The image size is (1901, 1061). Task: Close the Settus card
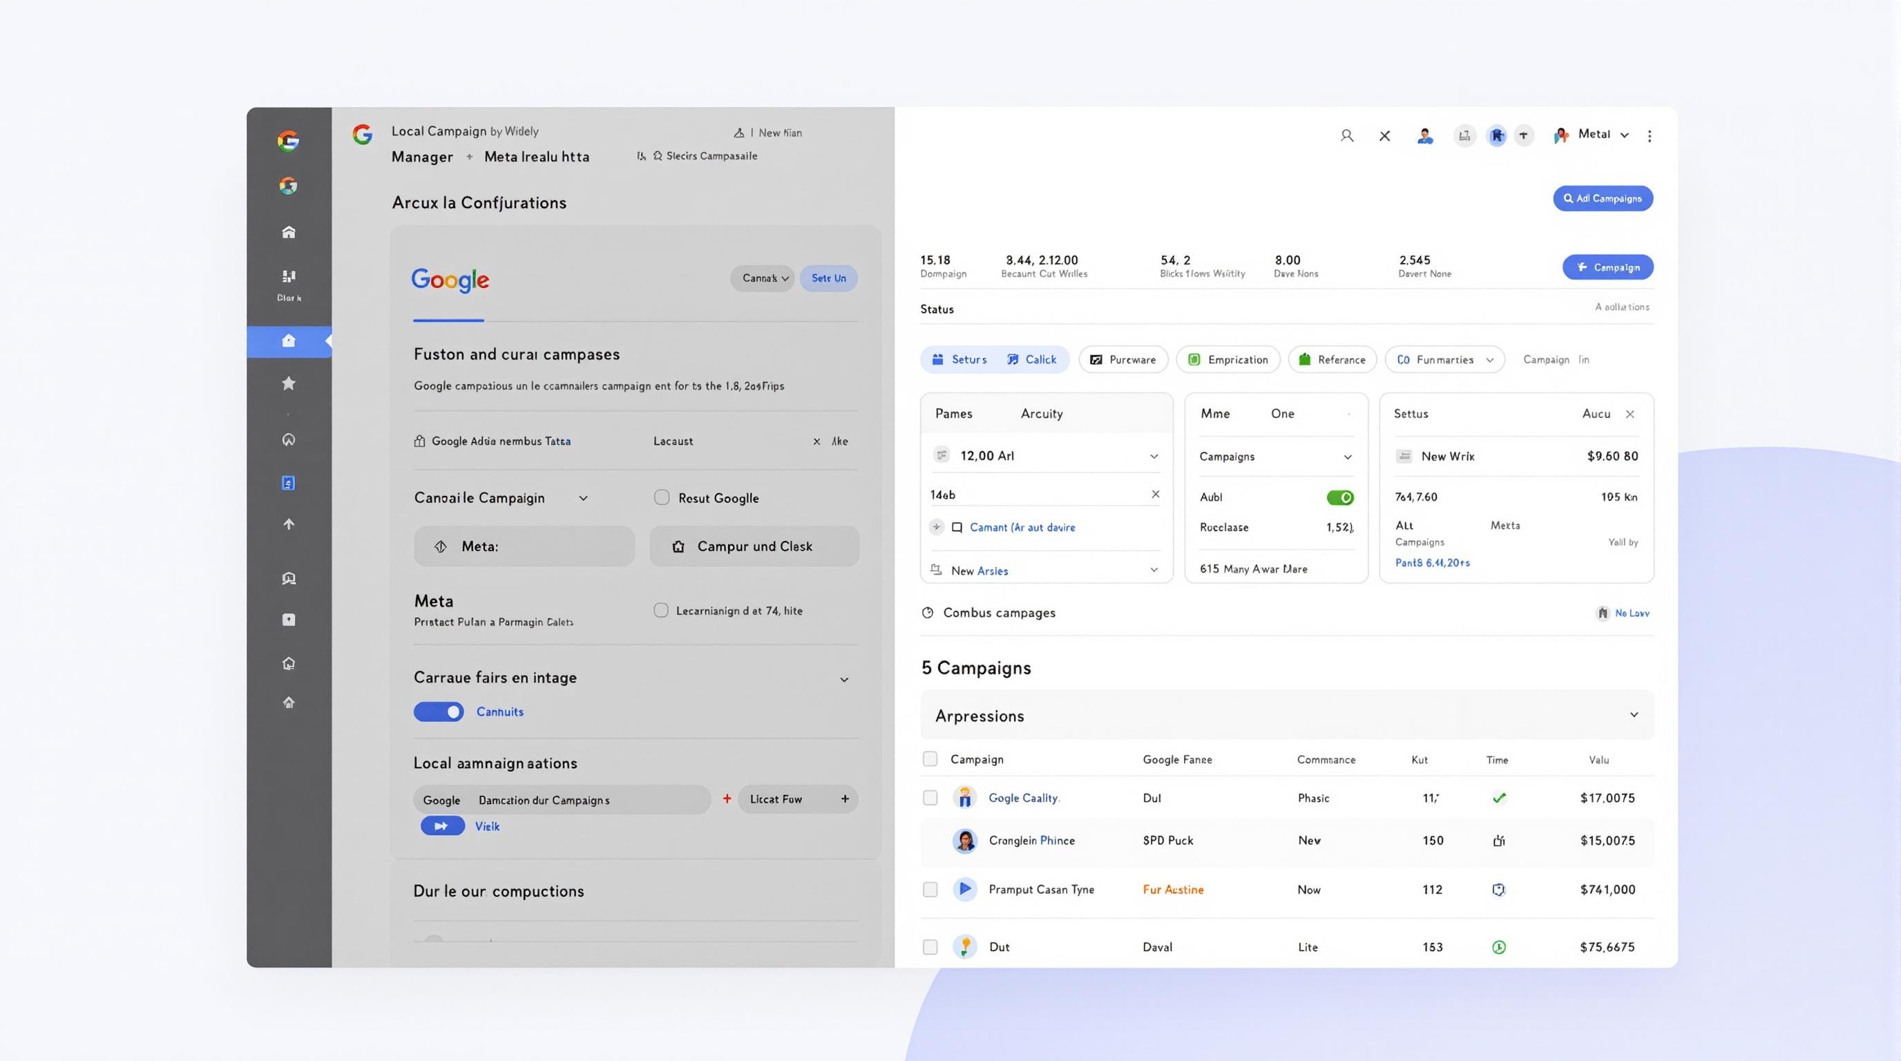[1630, 414]
